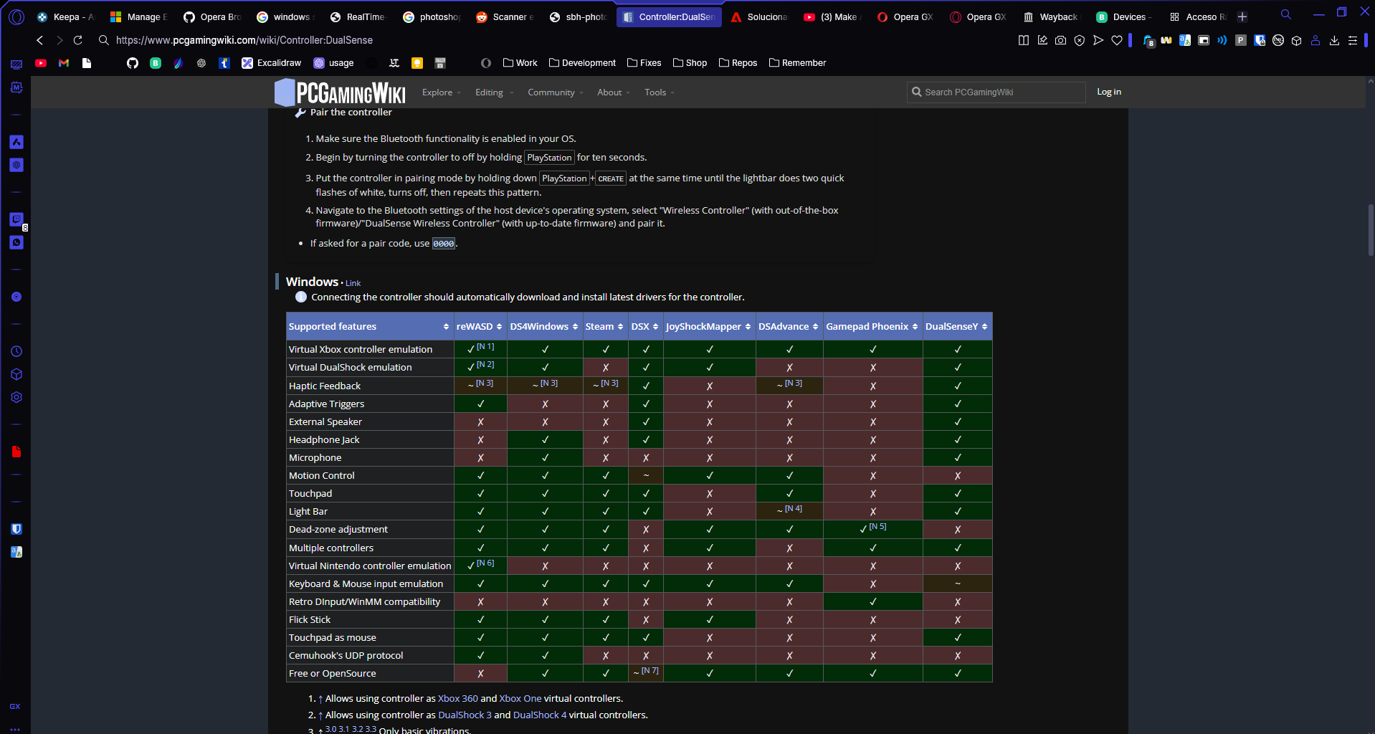Click the Flick Stick row label
The width and height of the screenshot is (1375, 734).
pyautogui.click(x=310, y=619)
